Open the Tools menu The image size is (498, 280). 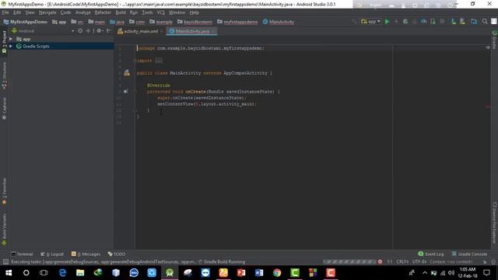point(147,12)
